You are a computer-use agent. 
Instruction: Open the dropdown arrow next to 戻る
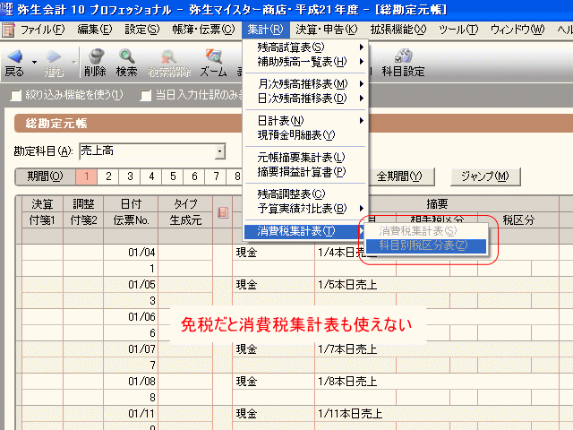tap(34, 62)
